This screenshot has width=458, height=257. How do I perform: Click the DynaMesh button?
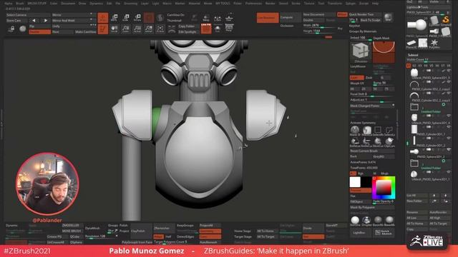[94, 228]
